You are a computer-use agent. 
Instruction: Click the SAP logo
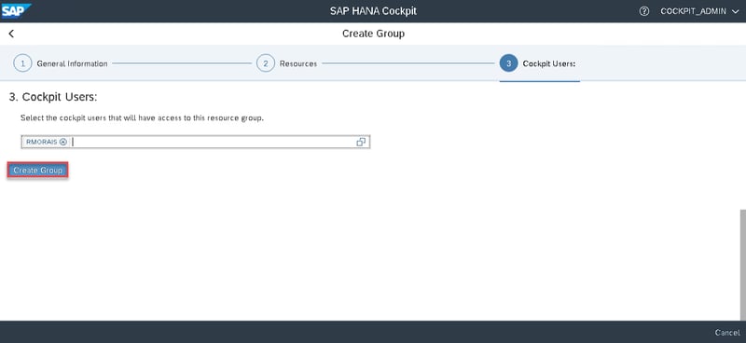(x=16, y=10)
